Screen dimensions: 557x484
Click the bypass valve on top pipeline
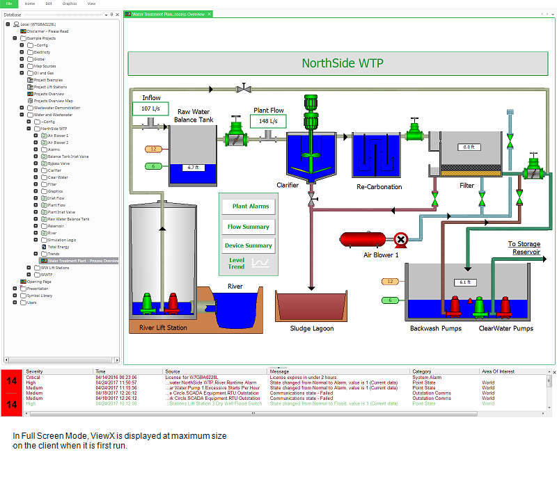click(x=243, y=88)
